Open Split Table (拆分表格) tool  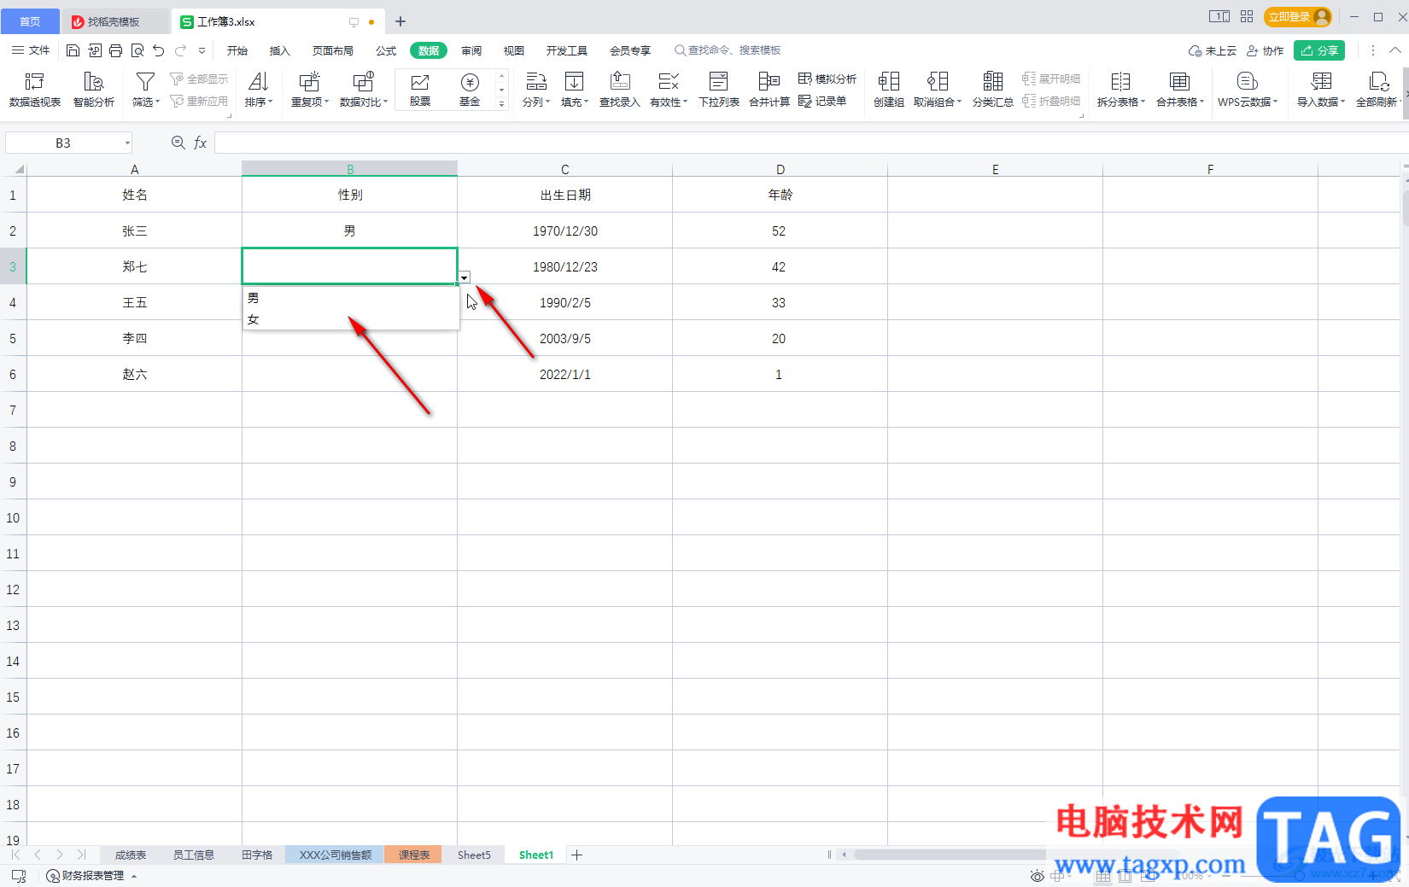click(x=1120, y=90)
